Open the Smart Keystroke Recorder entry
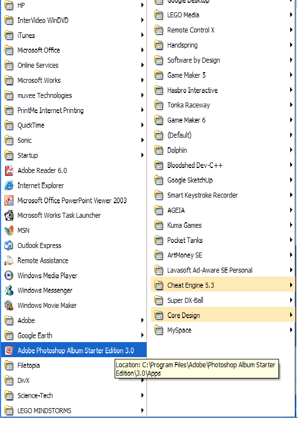Image resolution: width=298 pixels, height=421 pixels. pos(223,195)
